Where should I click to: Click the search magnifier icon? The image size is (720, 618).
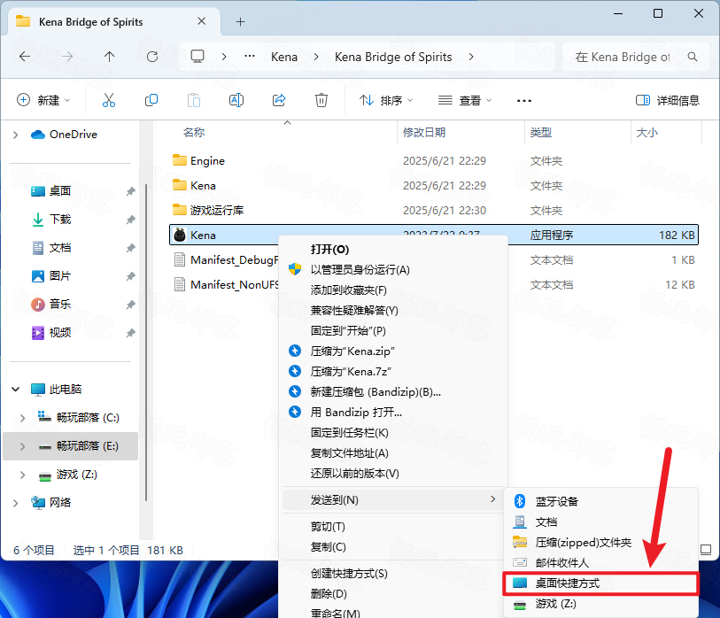pyautogui.click(x=693, y=57)
